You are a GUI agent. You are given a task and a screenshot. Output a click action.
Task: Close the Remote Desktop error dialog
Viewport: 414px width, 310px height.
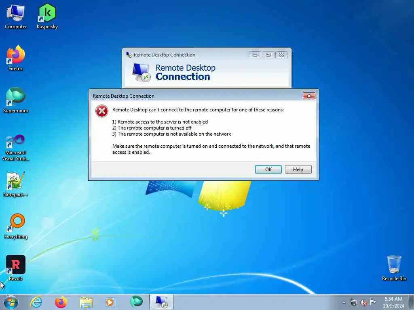pos(309,96)
